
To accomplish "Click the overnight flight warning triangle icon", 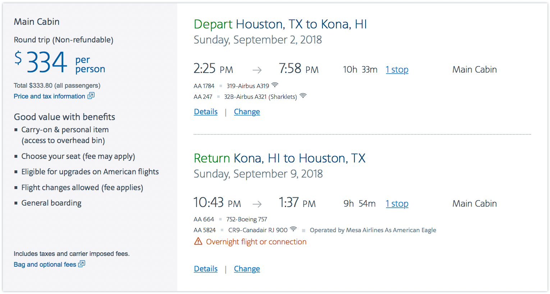I will pyautogui.click(x=198, y=241).
